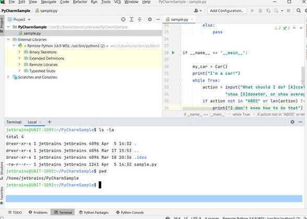This screenshot has height=219, width=307.
Task: Expand Extended Definitions node
Action: pos(19,58)
